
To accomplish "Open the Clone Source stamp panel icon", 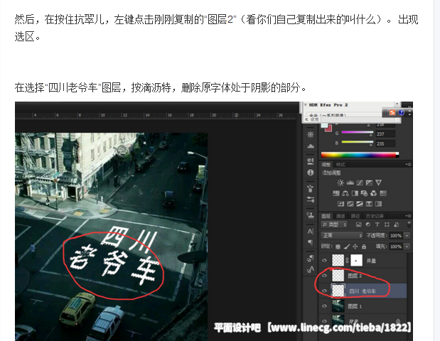I will tap(311, 215).
